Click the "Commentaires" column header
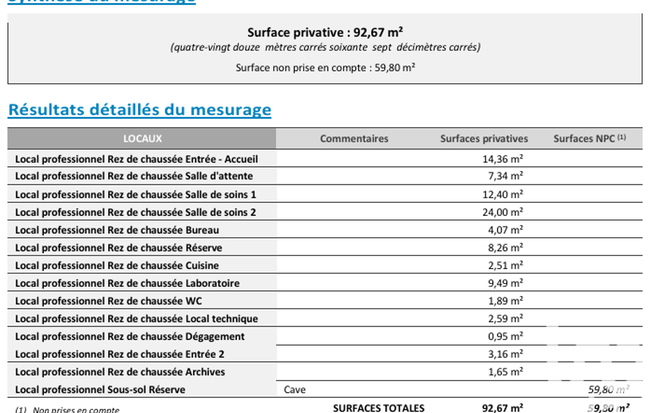 (x=354, y=139)
